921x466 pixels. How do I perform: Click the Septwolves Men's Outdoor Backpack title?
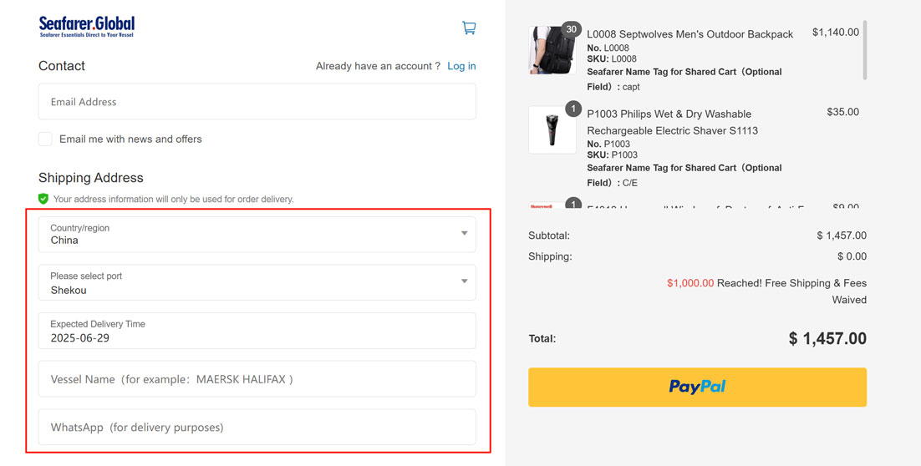pos(689,34)
